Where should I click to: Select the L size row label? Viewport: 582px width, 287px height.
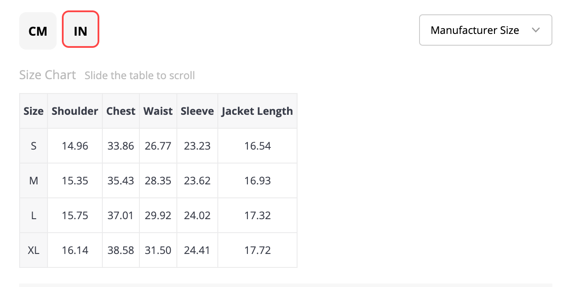click(x=34, y=216)
